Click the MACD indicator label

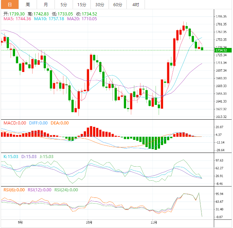pyautogui.click(x=14, y=123)
